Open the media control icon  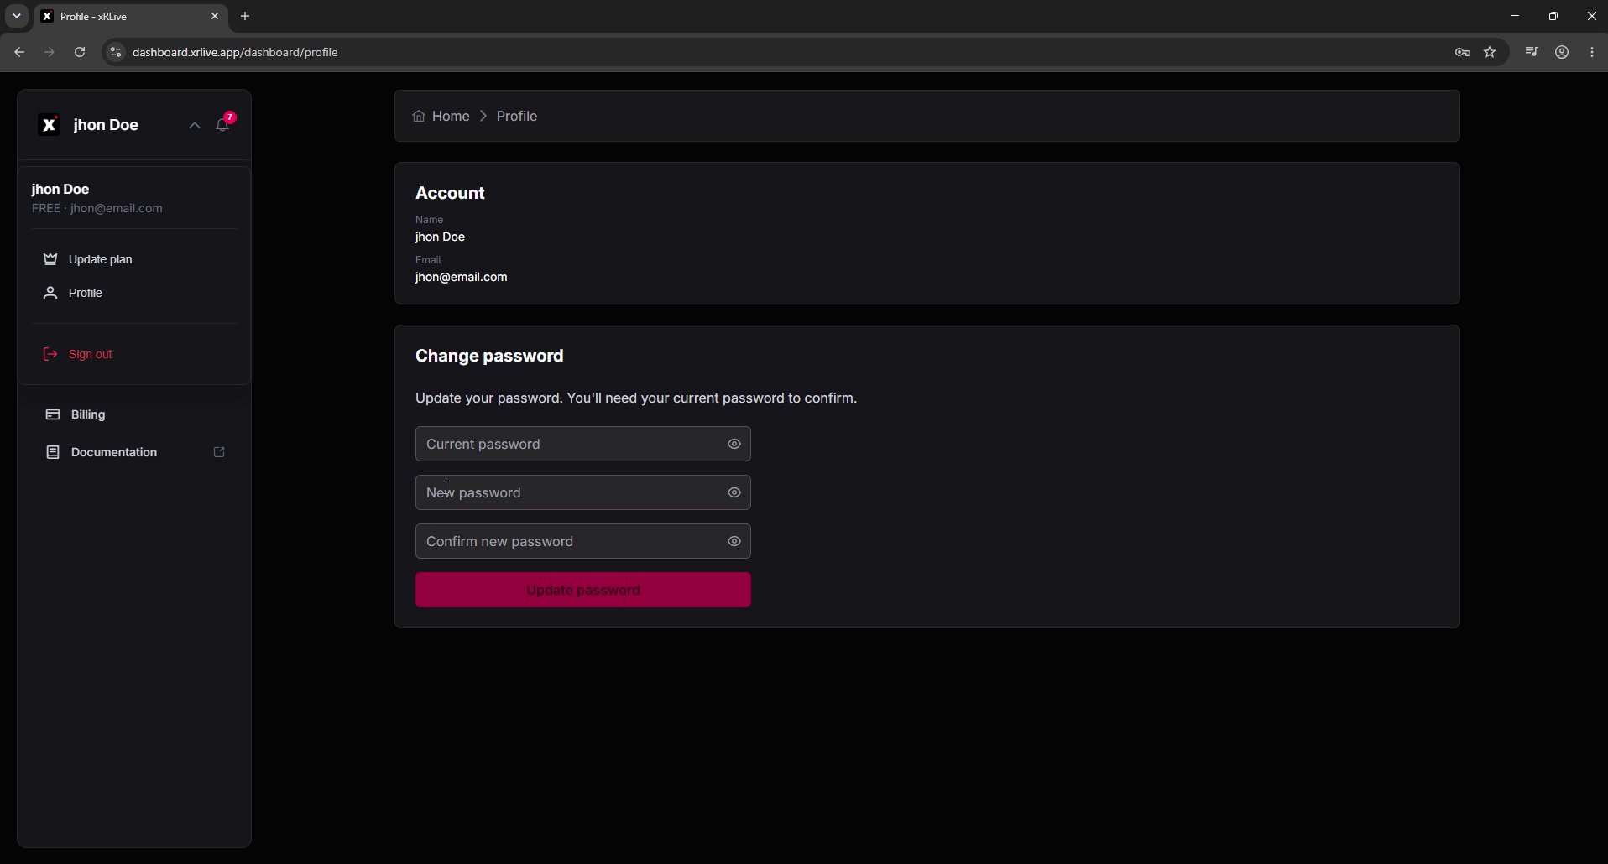point(1532,52)
